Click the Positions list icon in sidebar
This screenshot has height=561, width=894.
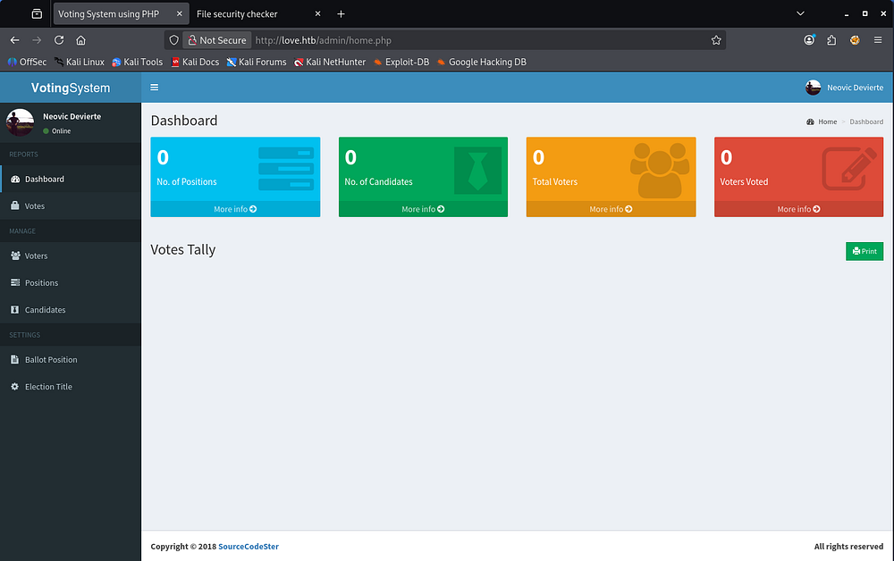tap(15, 283)
